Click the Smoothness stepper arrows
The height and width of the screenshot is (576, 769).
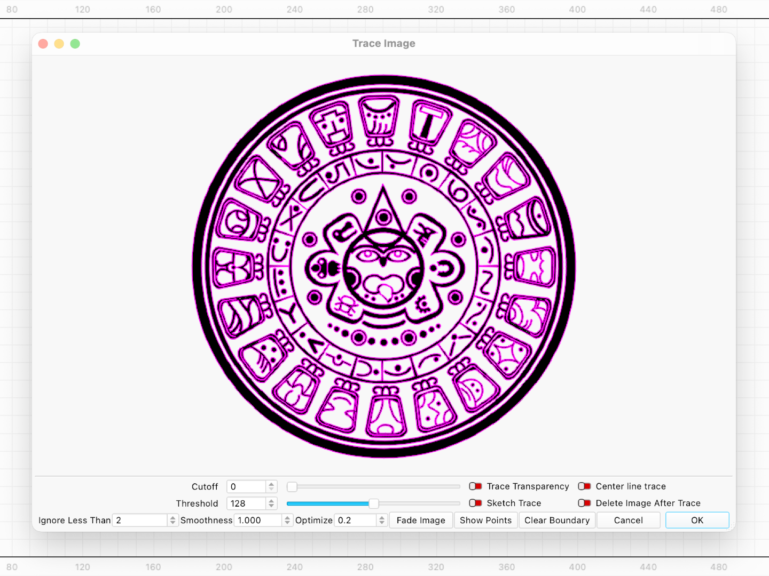point(287,520)
